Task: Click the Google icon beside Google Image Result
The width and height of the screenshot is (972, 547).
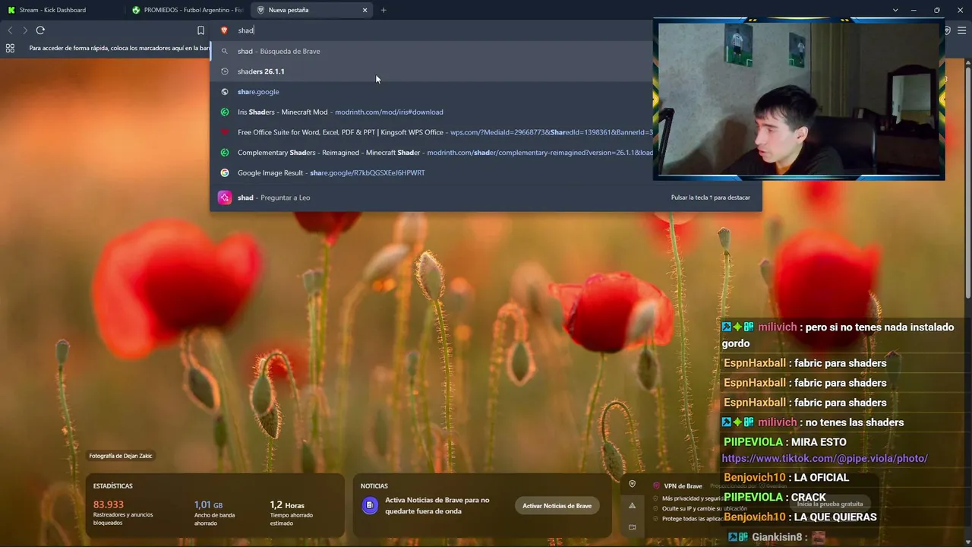Action: pos(224,172)
